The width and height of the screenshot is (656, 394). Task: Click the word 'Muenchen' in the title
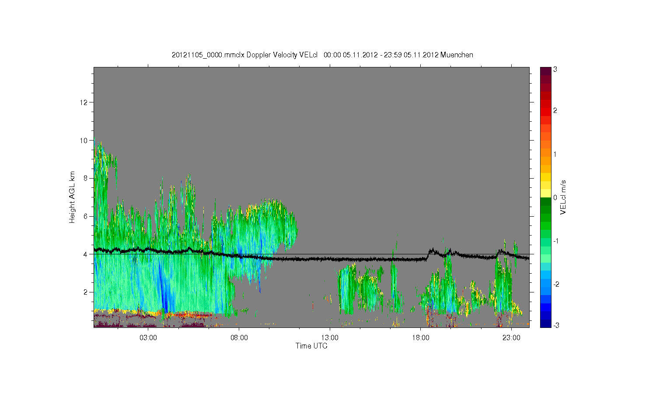point(457,55)
